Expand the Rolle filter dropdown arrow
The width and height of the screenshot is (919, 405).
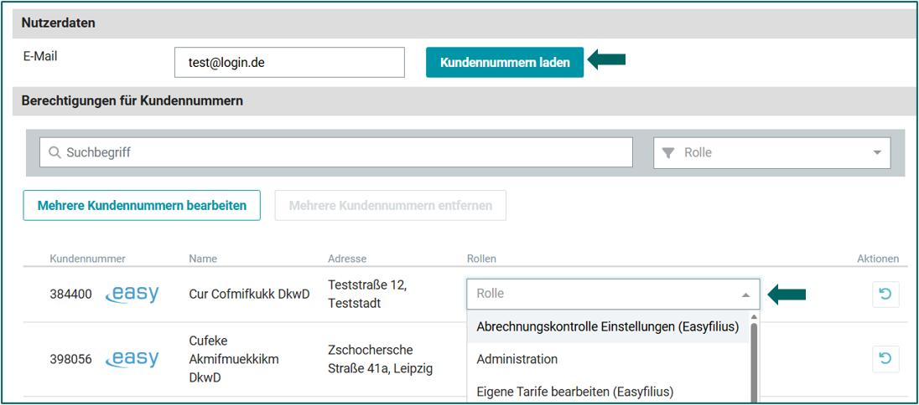(877, 153)
